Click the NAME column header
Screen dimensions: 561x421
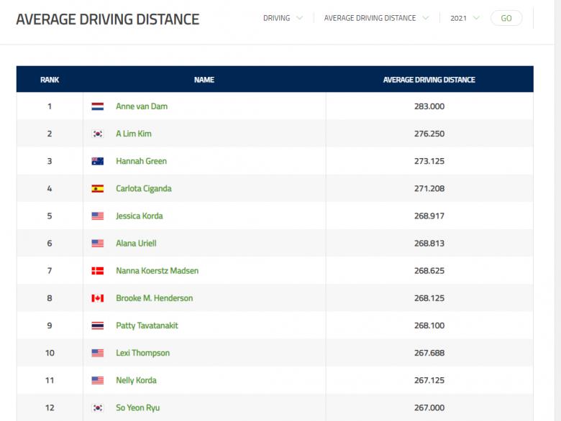204,80
